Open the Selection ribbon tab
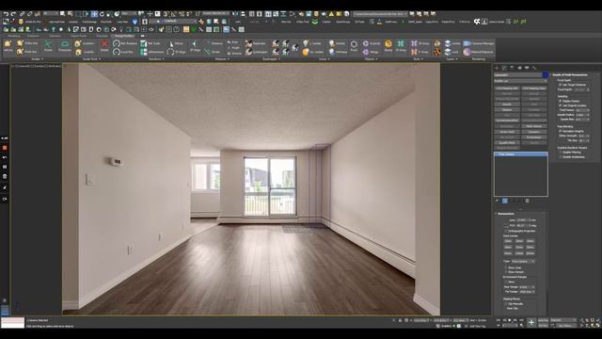602x339 pixels. pos(55,36)
